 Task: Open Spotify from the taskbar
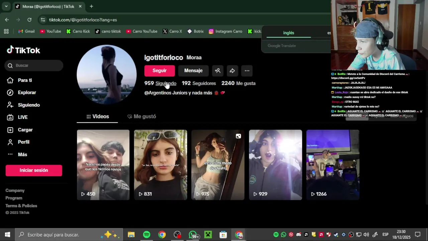pyautogui.click(x=146, y=235)
